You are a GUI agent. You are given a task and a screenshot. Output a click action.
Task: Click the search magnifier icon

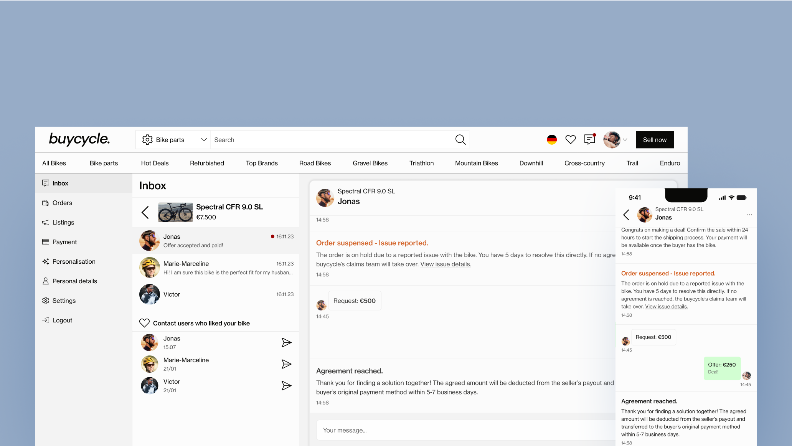(x=460, y=140)
